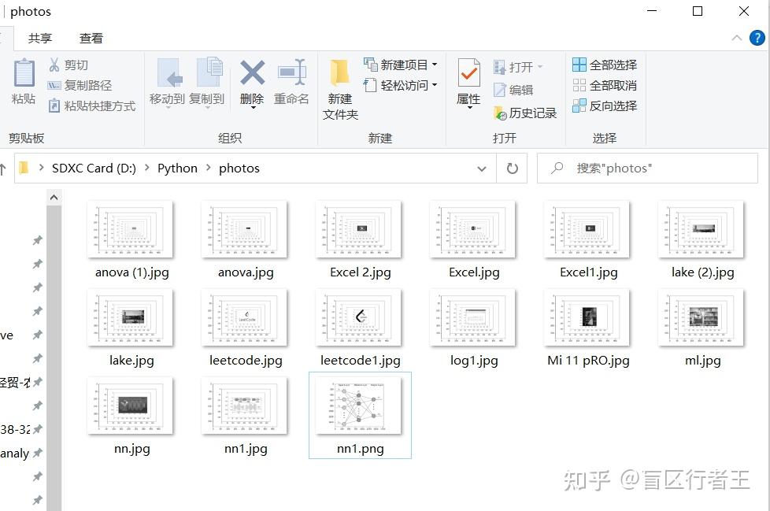The height and width of the screenshot is (511, 770).
Task: Click 反向选择 to invert selection
Action: (x=605, y=106)
